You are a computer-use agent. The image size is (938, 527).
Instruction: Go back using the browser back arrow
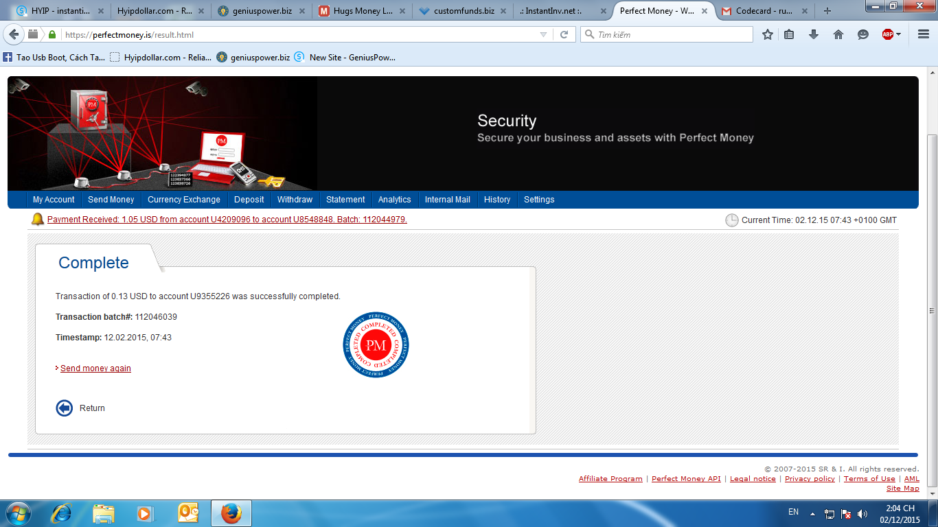click(14, 34)
